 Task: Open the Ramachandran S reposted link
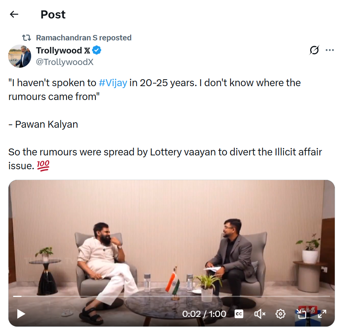[x=83, y=38]
